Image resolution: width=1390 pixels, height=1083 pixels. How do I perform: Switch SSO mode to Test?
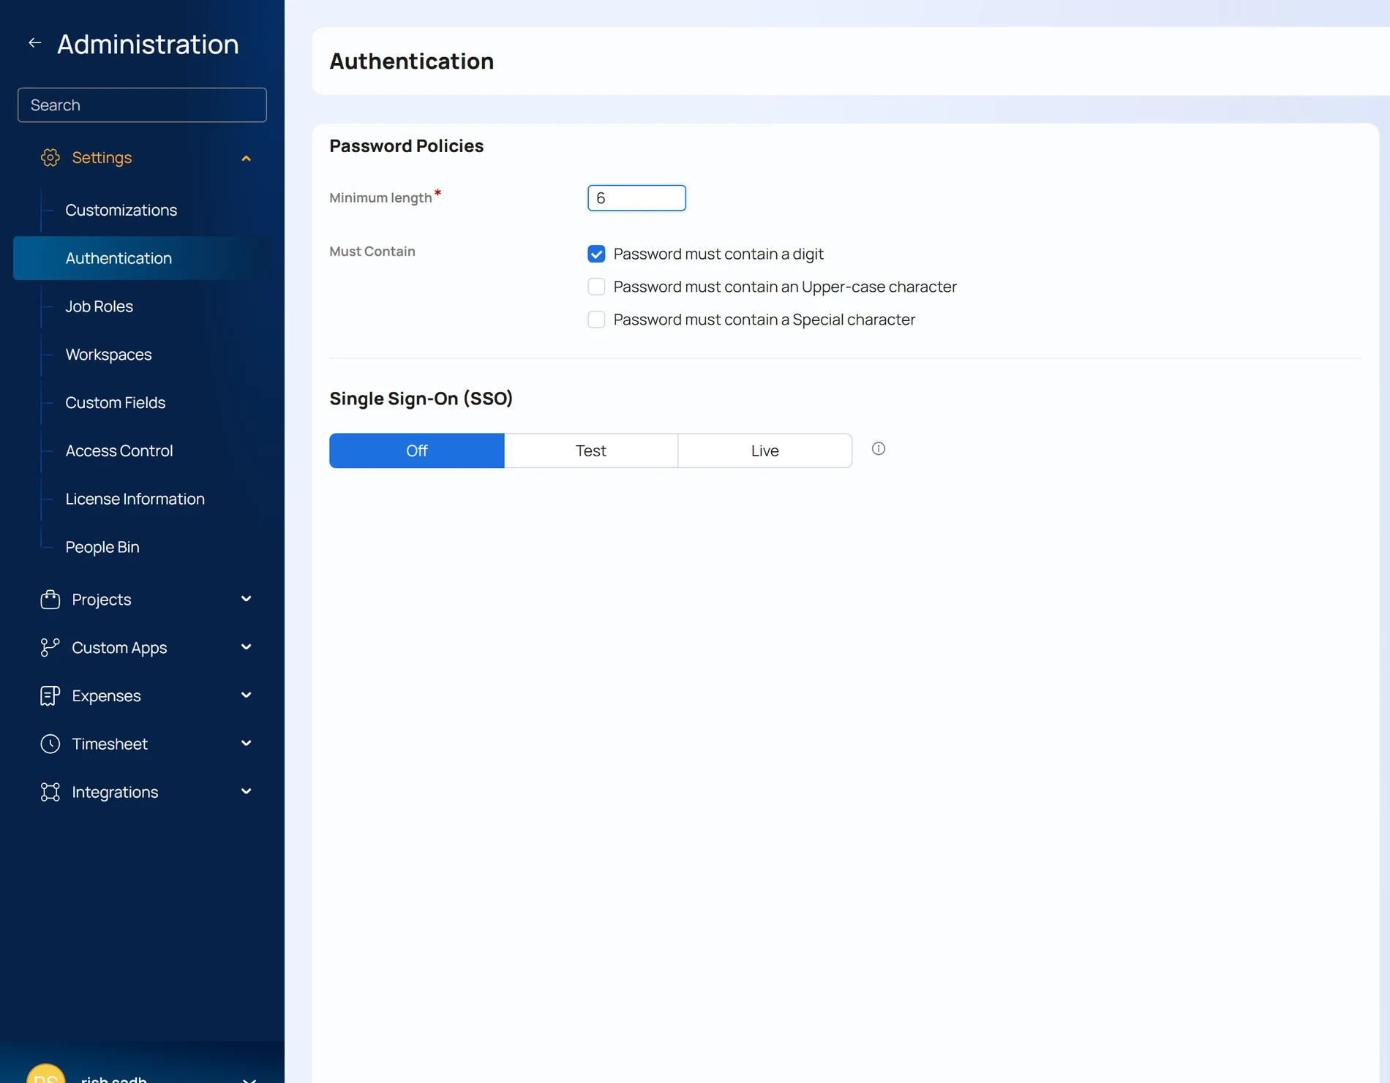click(591, 450)
